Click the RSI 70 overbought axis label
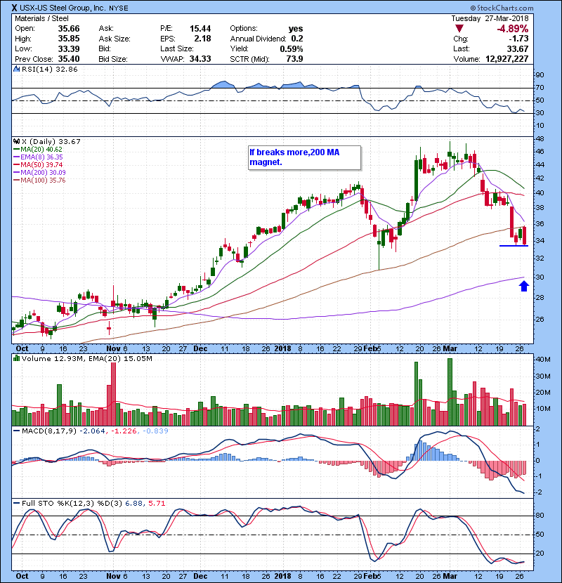The height and width of the screenshot is (583, 562). click(x=540, y=88)
